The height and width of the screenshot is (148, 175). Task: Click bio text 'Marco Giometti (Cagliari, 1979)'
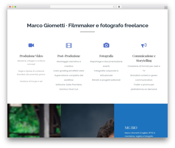139,133
